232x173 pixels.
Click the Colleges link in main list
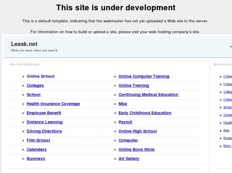pos(35,85)
